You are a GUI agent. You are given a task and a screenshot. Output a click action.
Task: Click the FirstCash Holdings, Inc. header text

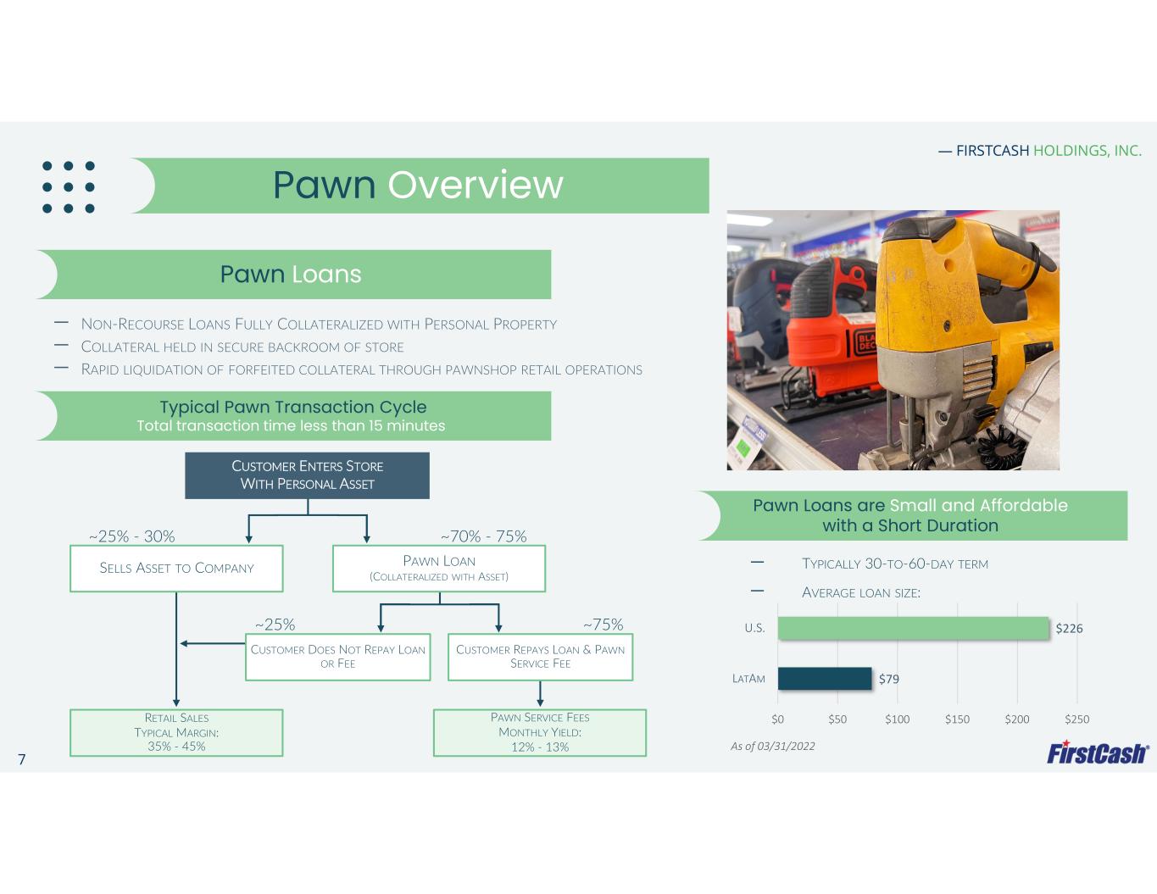(1040, 151)
